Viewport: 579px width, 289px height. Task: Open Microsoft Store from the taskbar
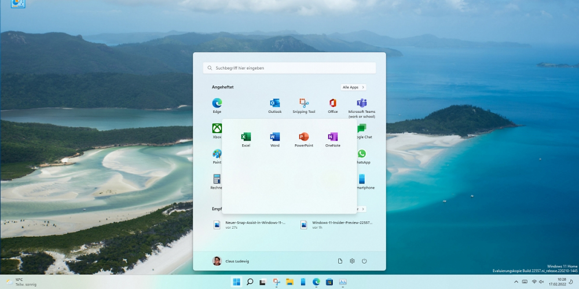click(329, 282)
